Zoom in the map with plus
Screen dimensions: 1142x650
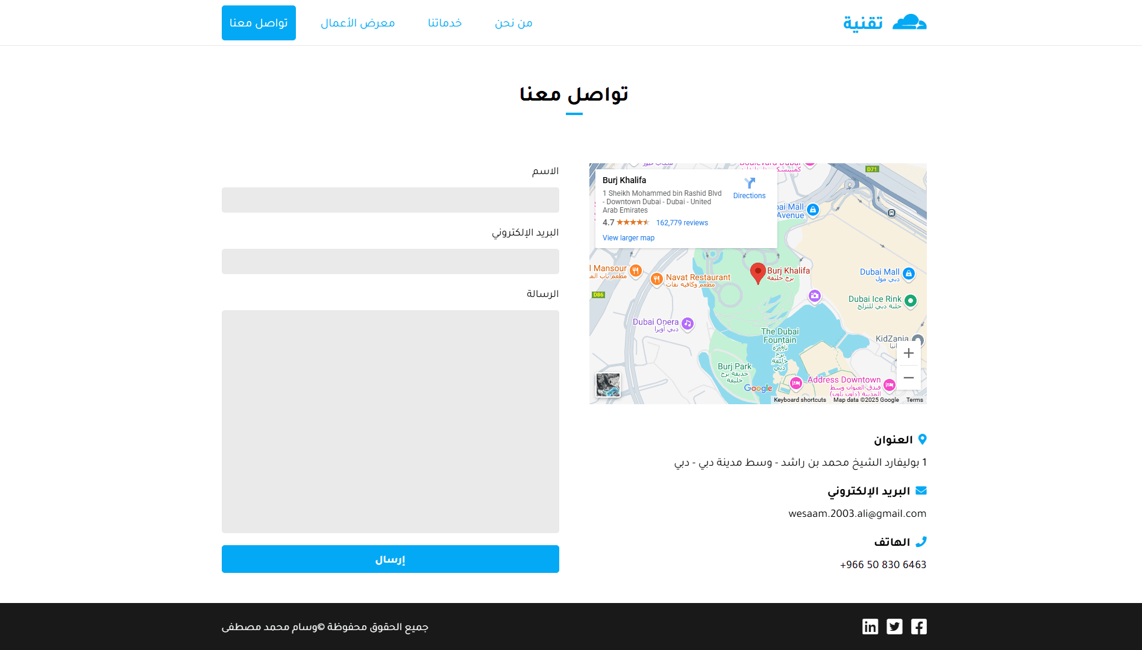click(x=909, y=353)
